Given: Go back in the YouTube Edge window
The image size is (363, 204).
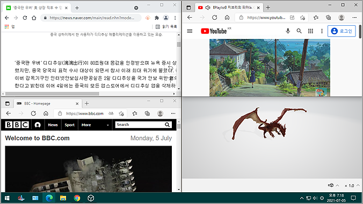Looking at the screenshot, I should point(190,18).
